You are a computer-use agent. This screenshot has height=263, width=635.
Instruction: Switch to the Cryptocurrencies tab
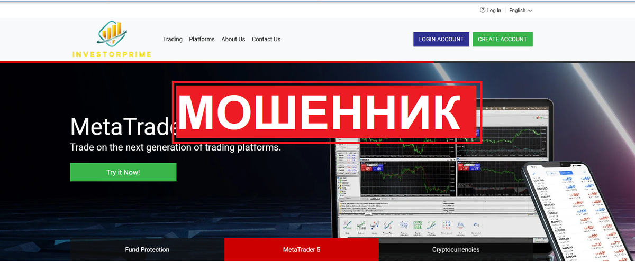click(456, 249)
